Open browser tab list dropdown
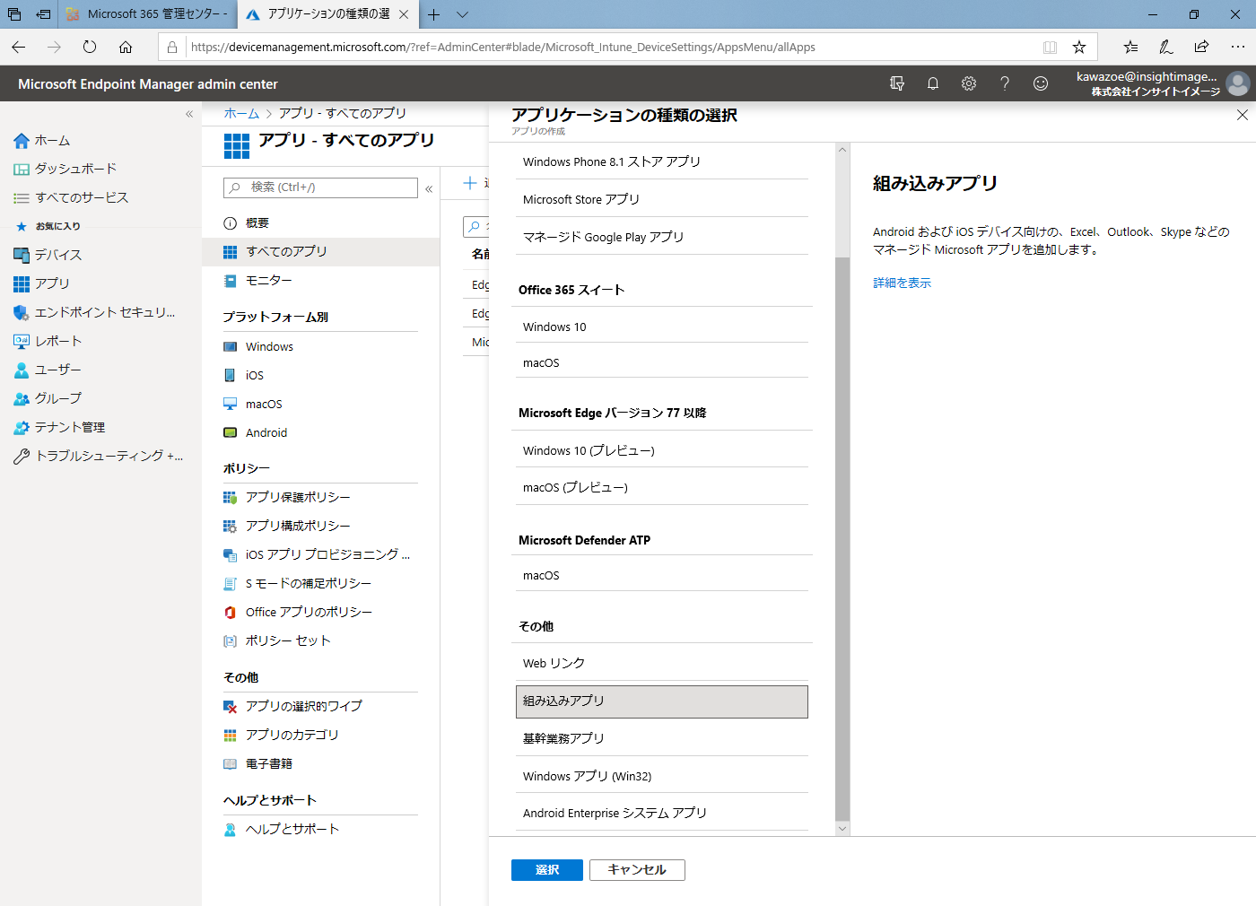This screenshot has height=906, width=1256. point(462,14)
